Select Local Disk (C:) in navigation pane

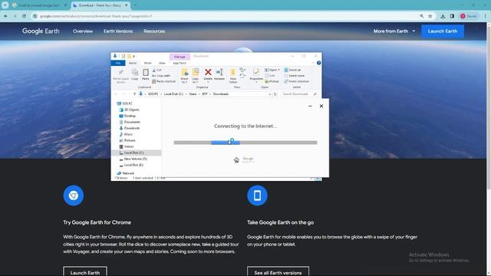click(x=133, y=153)
